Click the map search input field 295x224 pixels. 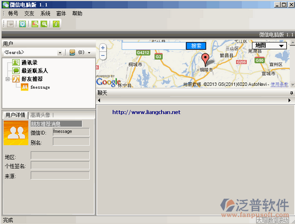coord(154,46)
